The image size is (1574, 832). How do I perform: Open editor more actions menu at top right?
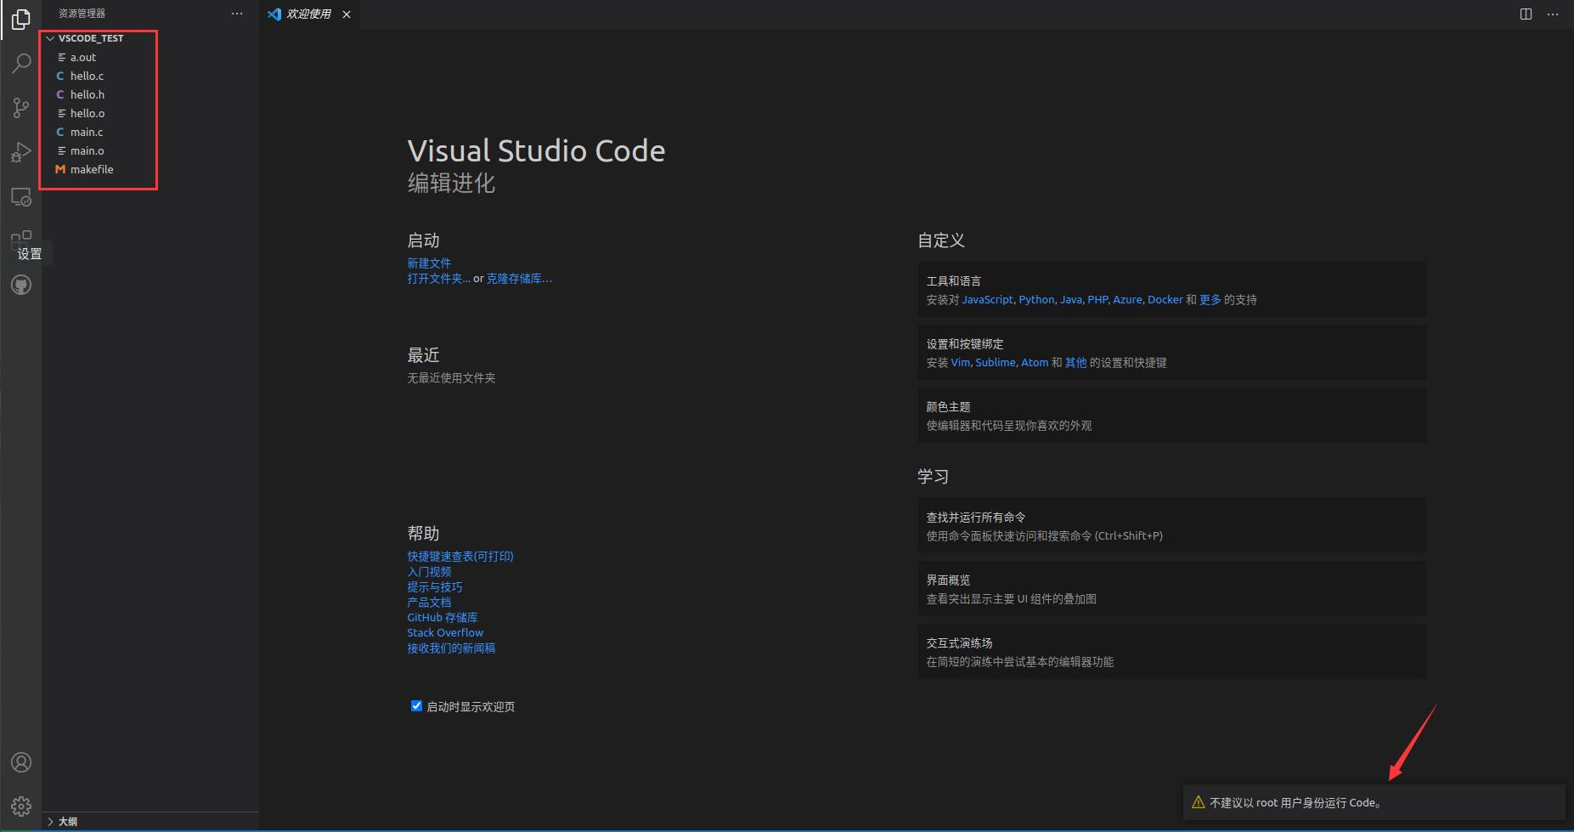[x=1553, y=14]
